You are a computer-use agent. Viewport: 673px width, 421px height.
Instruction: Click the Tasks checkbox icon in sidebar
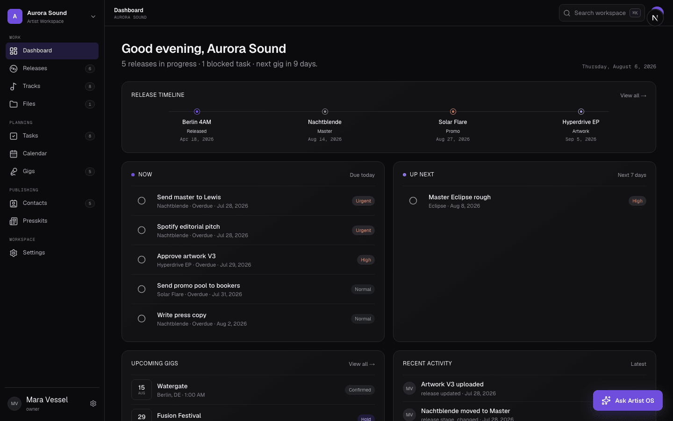coord(14,136)
